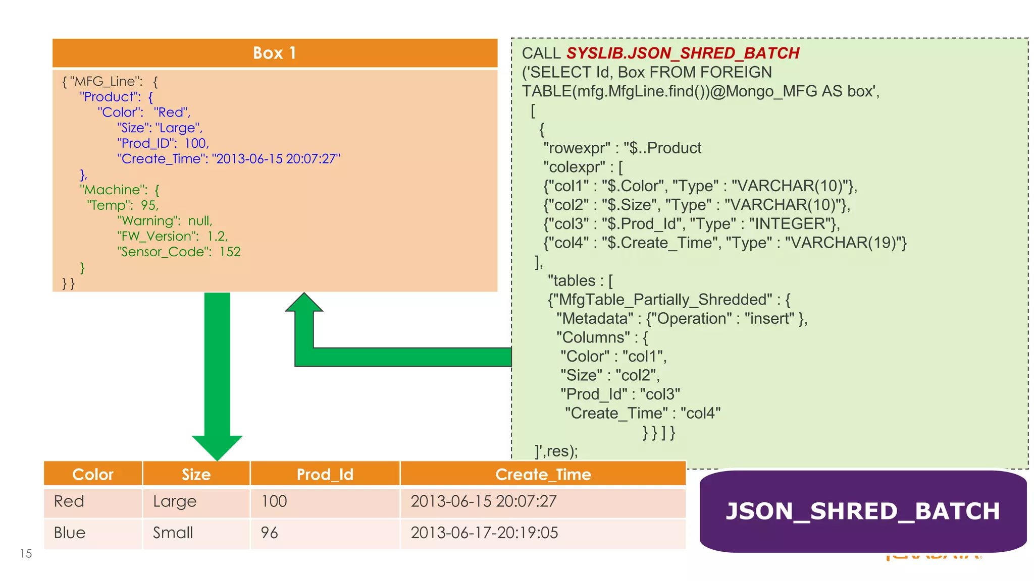1034x581 pixels.
Task: Click the "Metadata" Operation insert line
Action: (682, 319)
